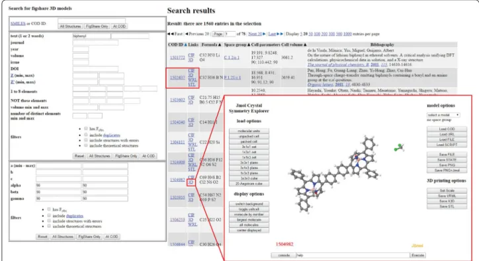Save the view as PNG

447,165
